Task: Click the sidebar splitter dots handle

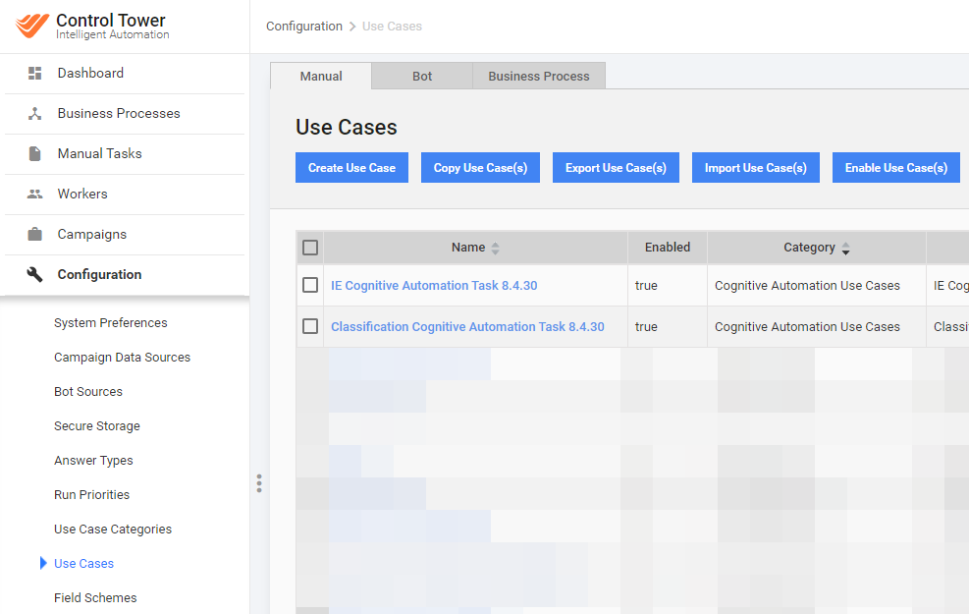Action: (259, 483)
